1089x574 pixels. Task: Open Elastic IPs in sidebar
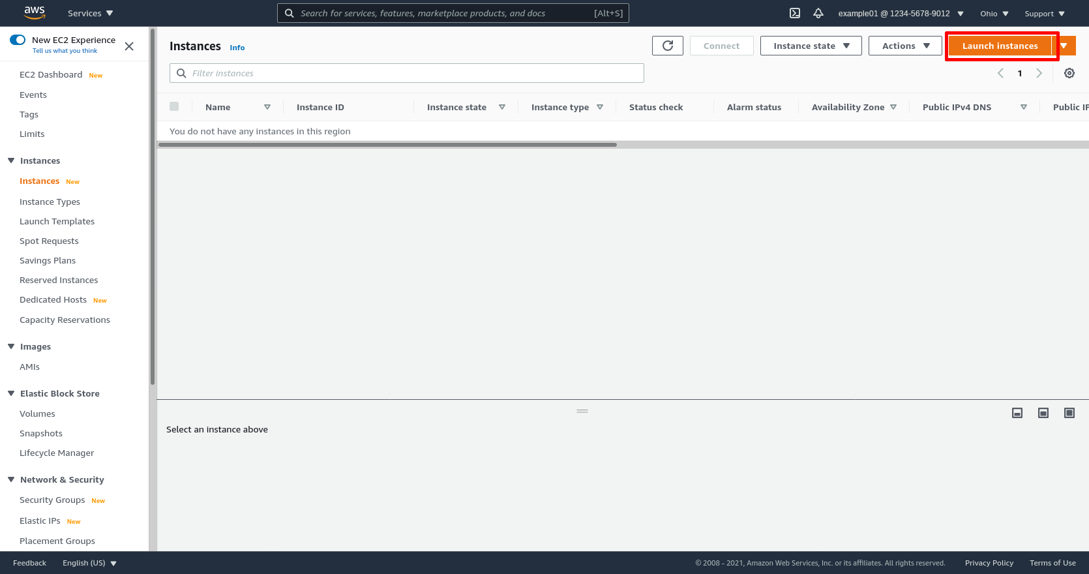click(40, 521)
